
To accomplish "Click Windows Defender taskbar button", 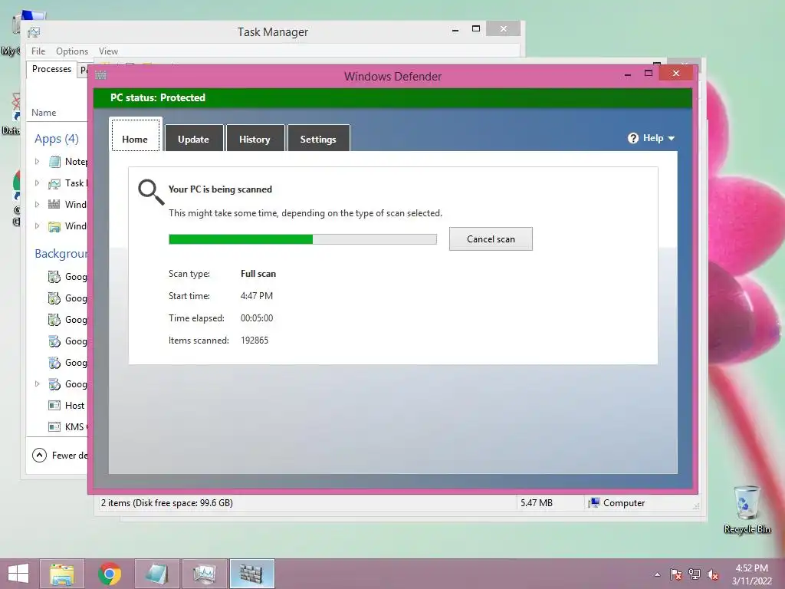I will pyautogui.click(x=251, y=574).
